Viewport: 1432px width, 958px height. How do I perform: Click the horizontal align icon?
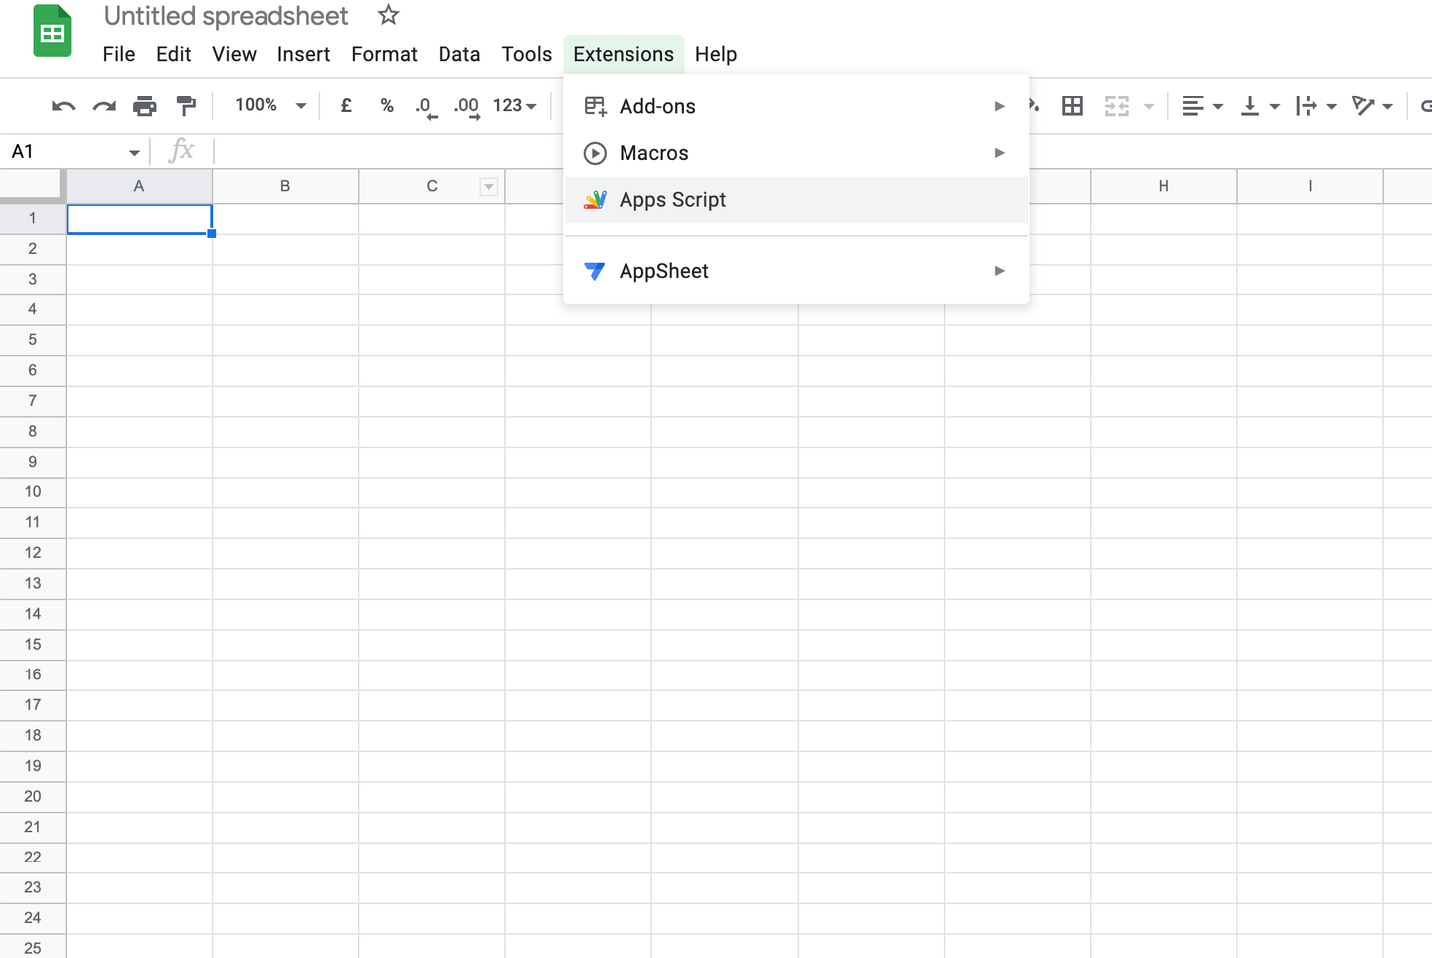click(x=1196, y=104)
